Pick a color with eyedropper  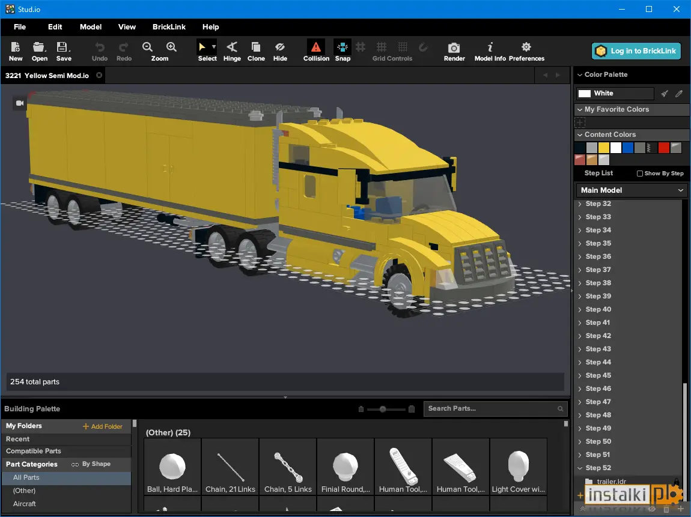679,93
